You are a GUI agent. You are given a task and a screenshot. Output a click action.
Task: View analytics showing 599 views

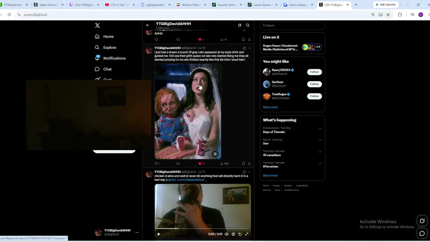point(224,164)
